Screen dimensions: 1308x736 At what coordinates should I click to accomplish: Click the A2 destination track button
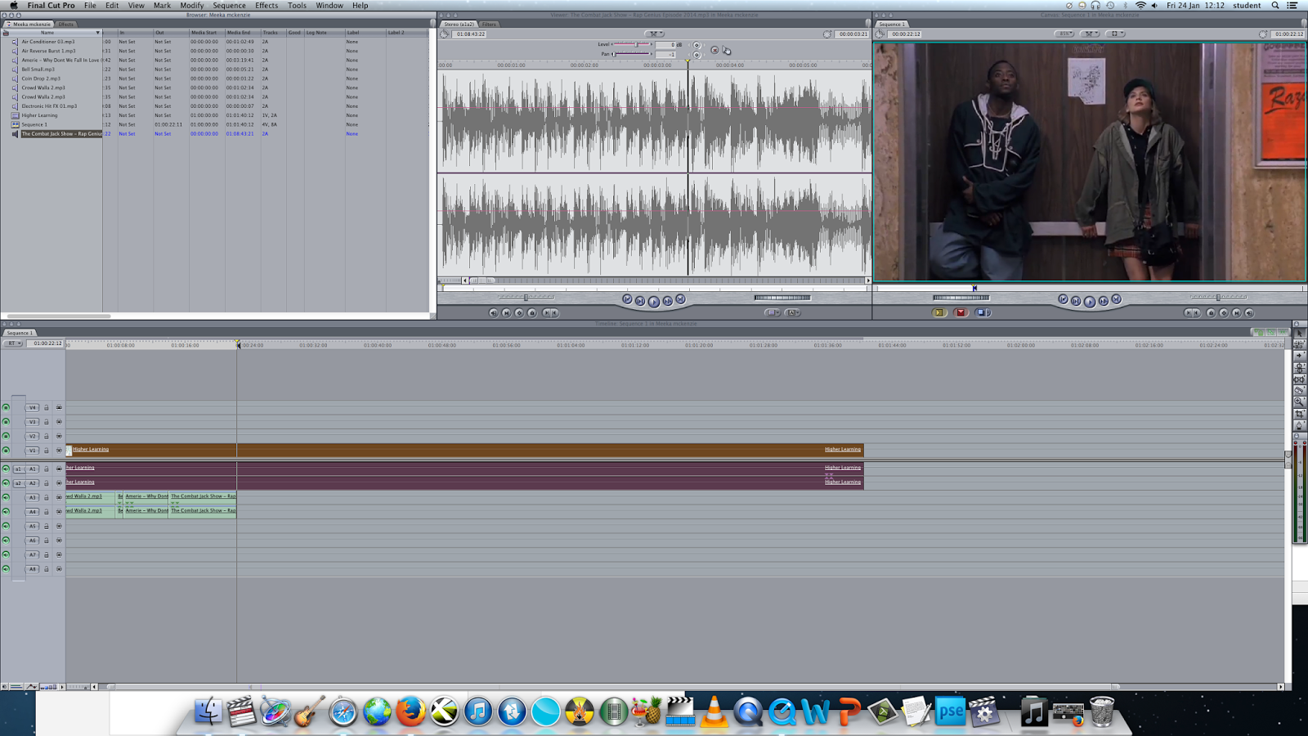pyautogui.click(x=33, y=483)
